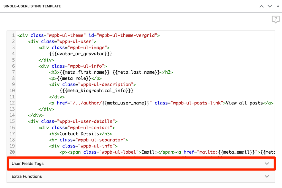282x188 pixels.
Task: Click the Extra Functions chevron arrow
Action: (x=267, y=176)
